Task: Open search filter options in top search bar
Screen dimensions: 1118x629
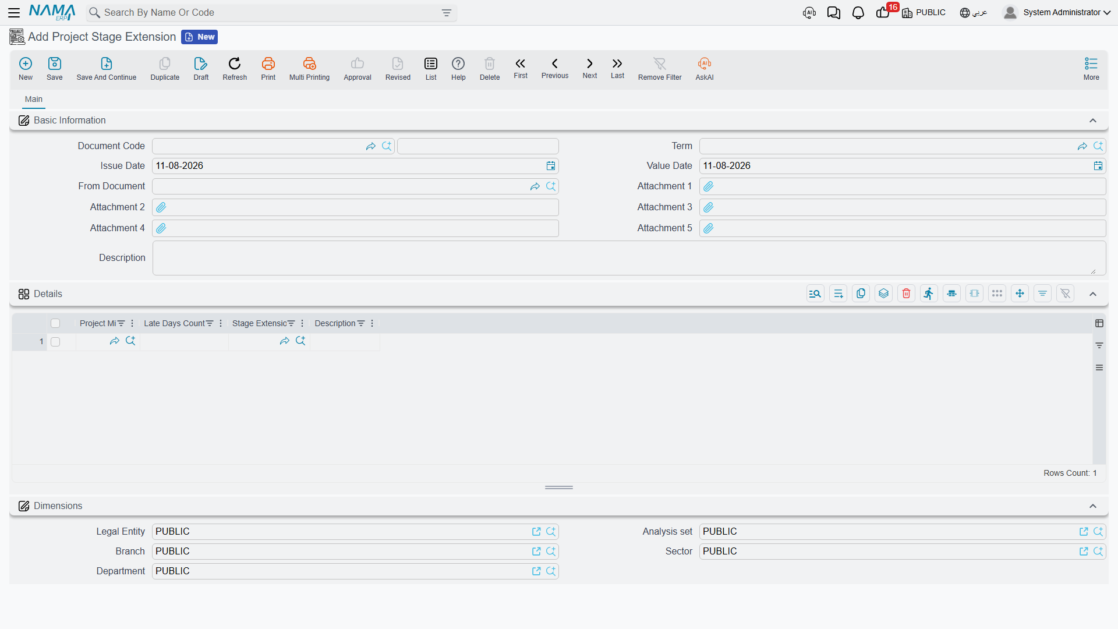Action: [x=447, y=13]
